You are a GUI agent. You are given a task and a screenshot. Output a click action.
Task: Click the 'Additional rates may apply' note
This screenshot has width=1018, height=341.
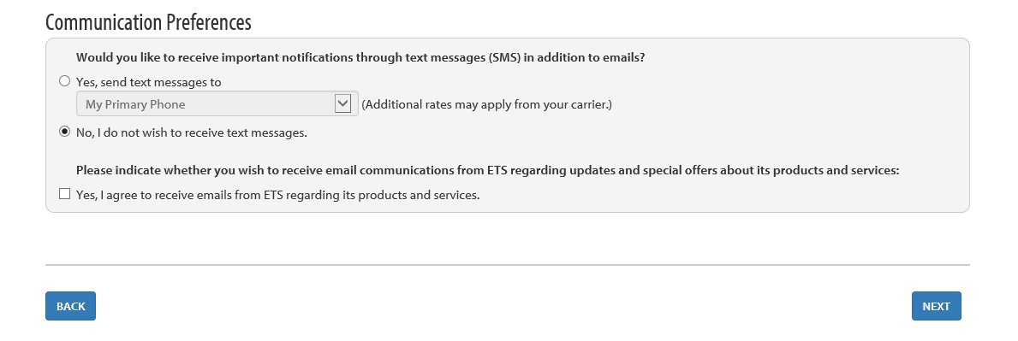tap(487, 104)
